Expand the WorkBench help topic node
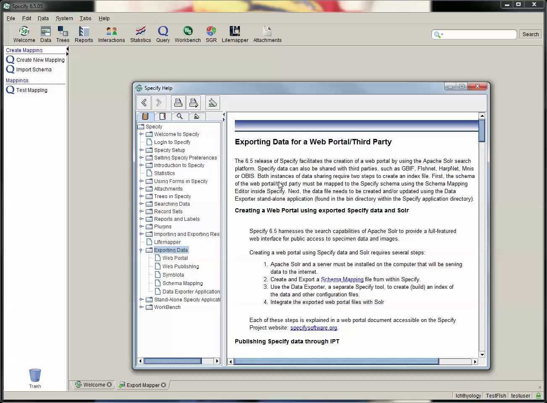The image size is (547, 403). (x=142, y=307)
